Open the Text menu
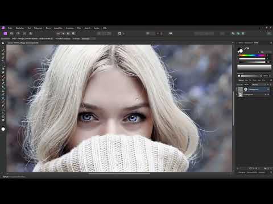Screen dimensions: 273x204 pos(29,28)
